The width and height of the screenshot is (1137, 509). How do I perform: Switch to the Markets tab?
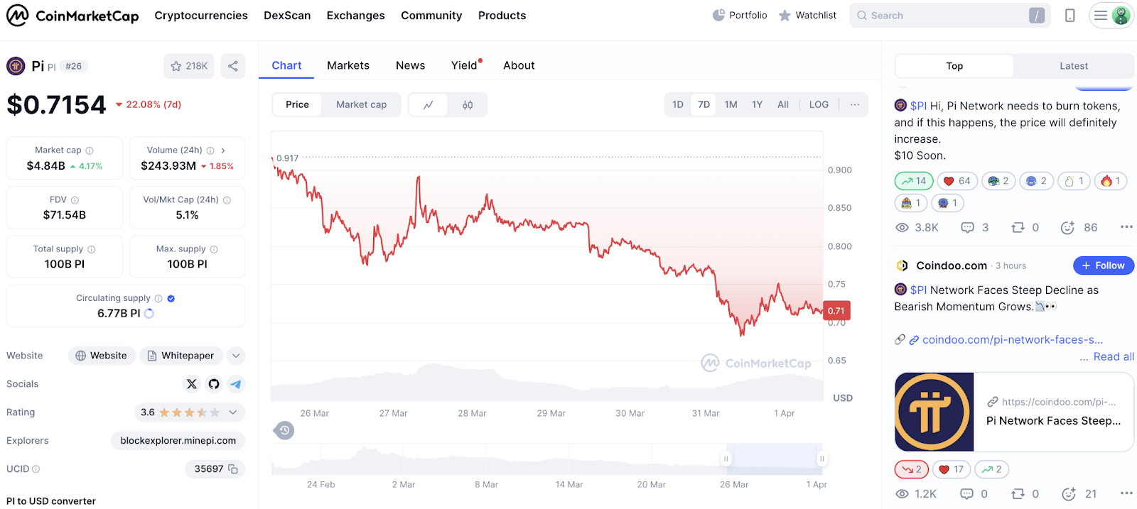click(348, 65)
